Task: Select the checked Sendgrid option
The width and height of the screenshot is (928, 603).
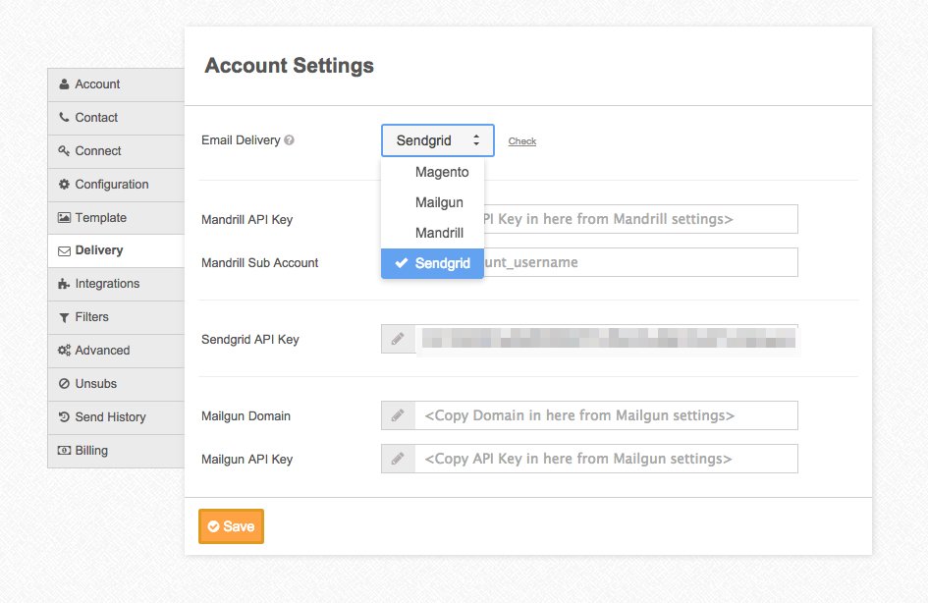Action: (x=442, y=263)
